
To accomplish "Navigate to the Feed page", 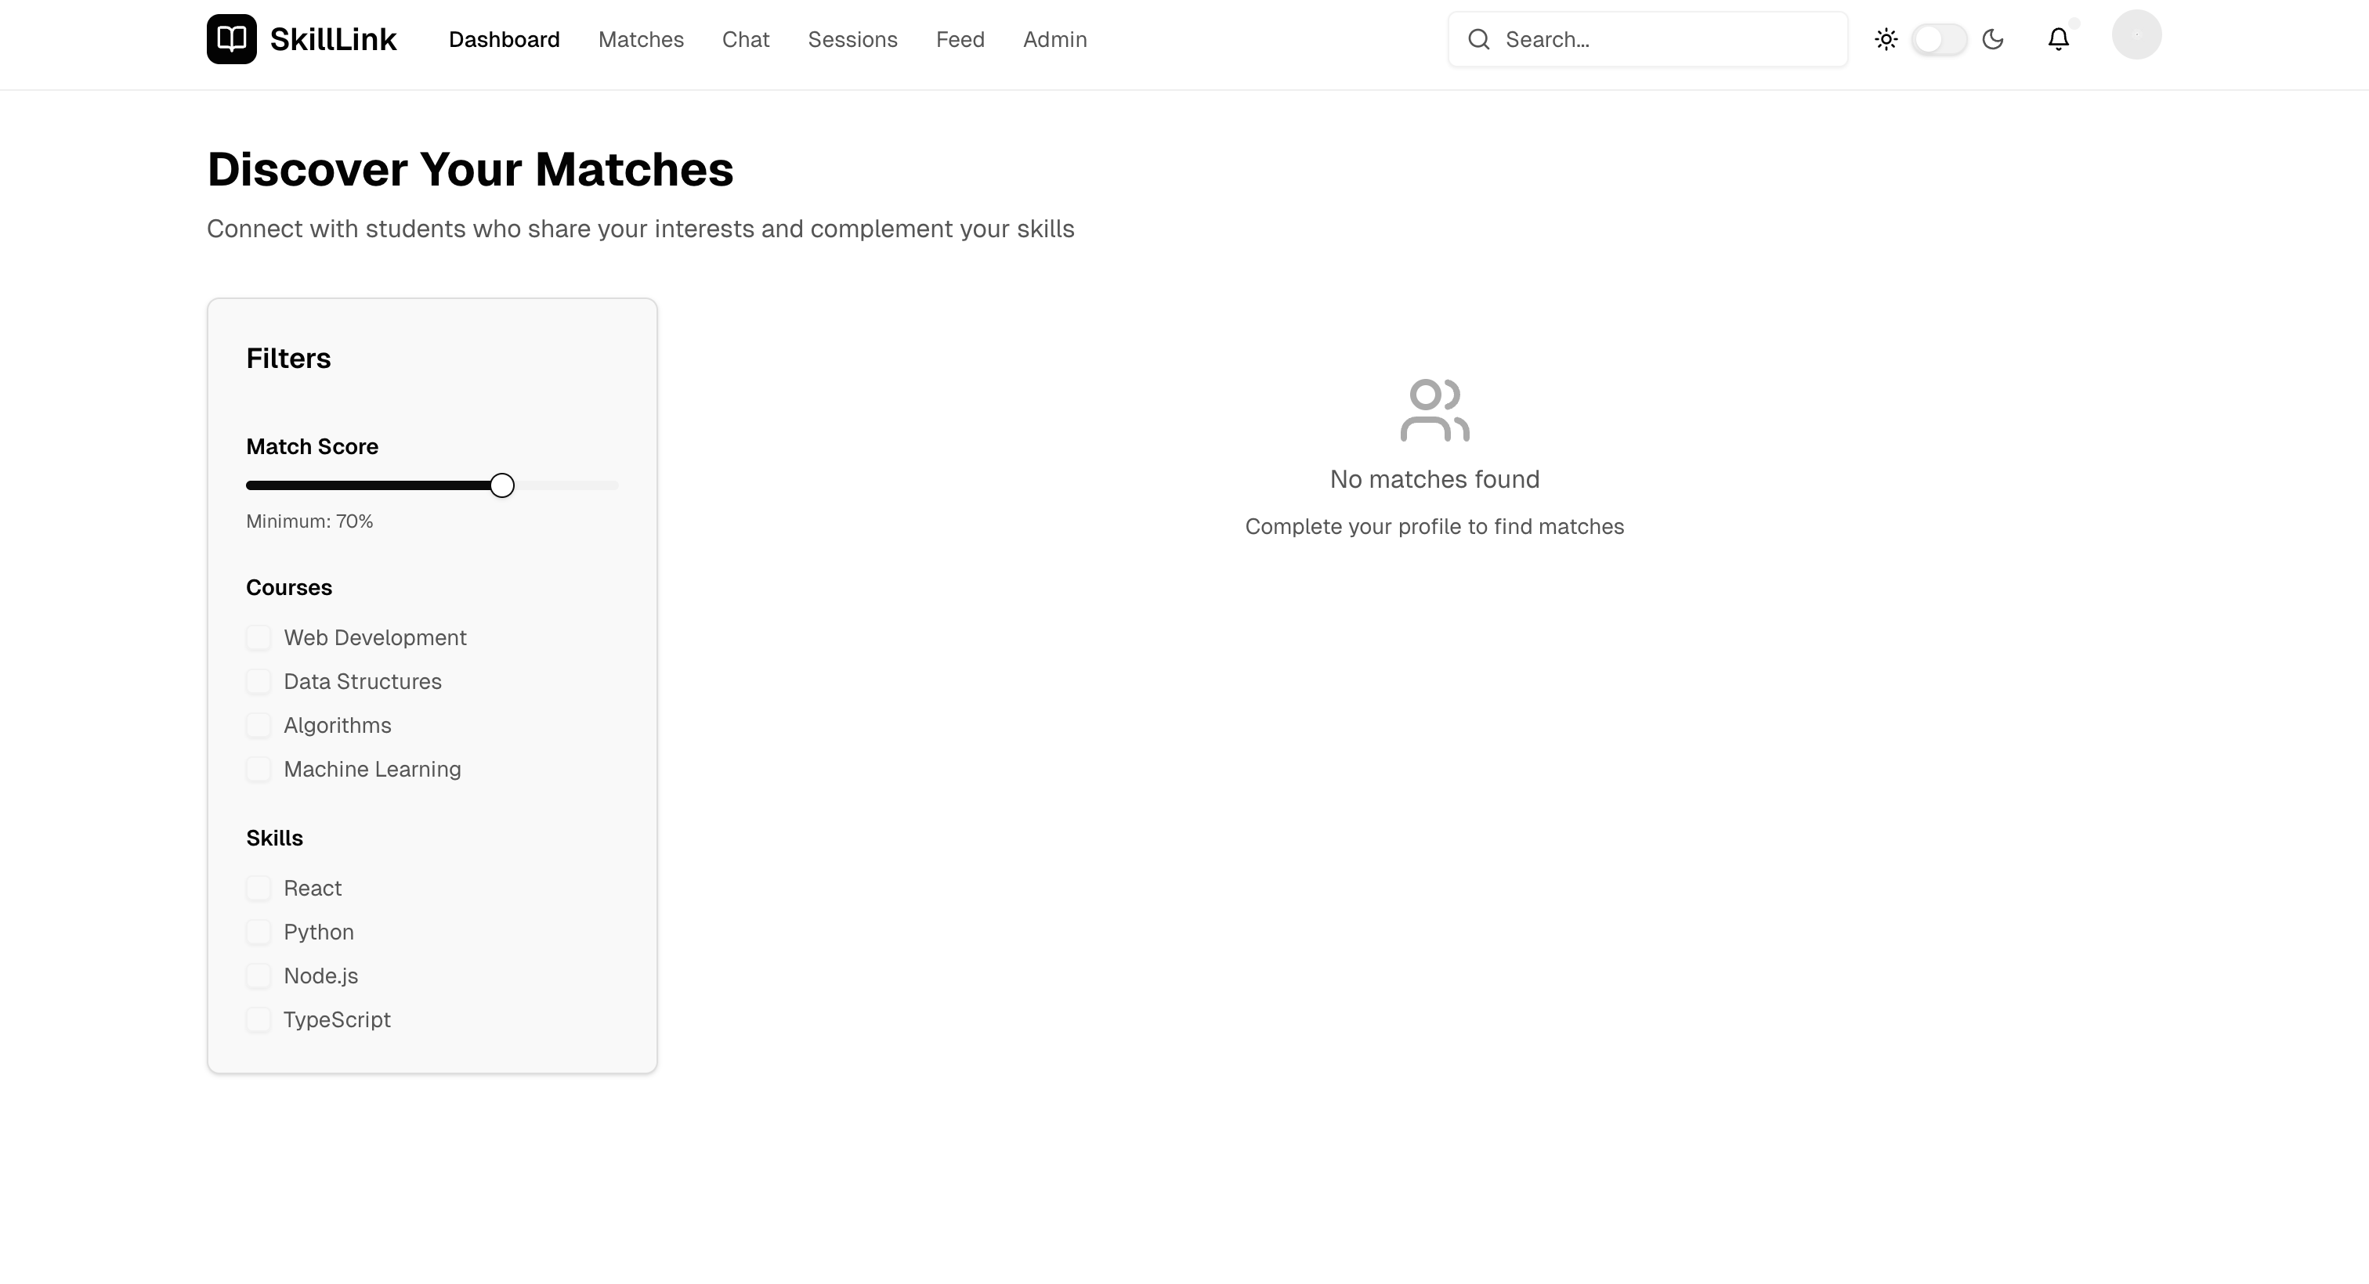I will pyautogui.click(x=960, y=39).
